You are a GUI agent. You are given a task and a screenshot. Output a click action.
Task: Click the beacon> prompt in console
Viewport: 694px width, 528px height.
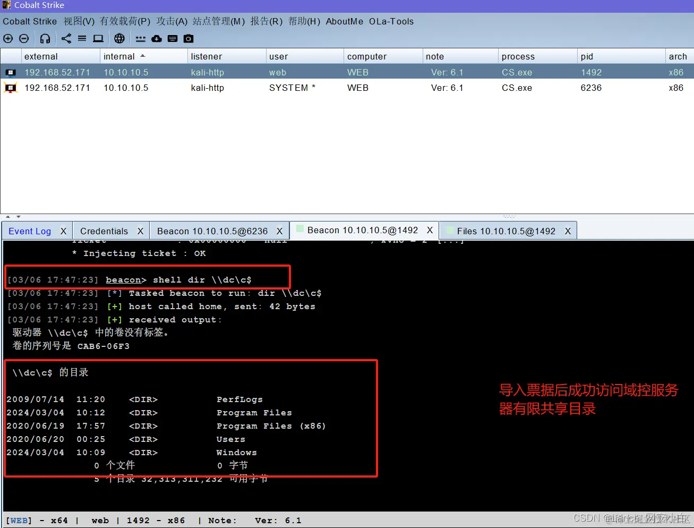[126, 280]
